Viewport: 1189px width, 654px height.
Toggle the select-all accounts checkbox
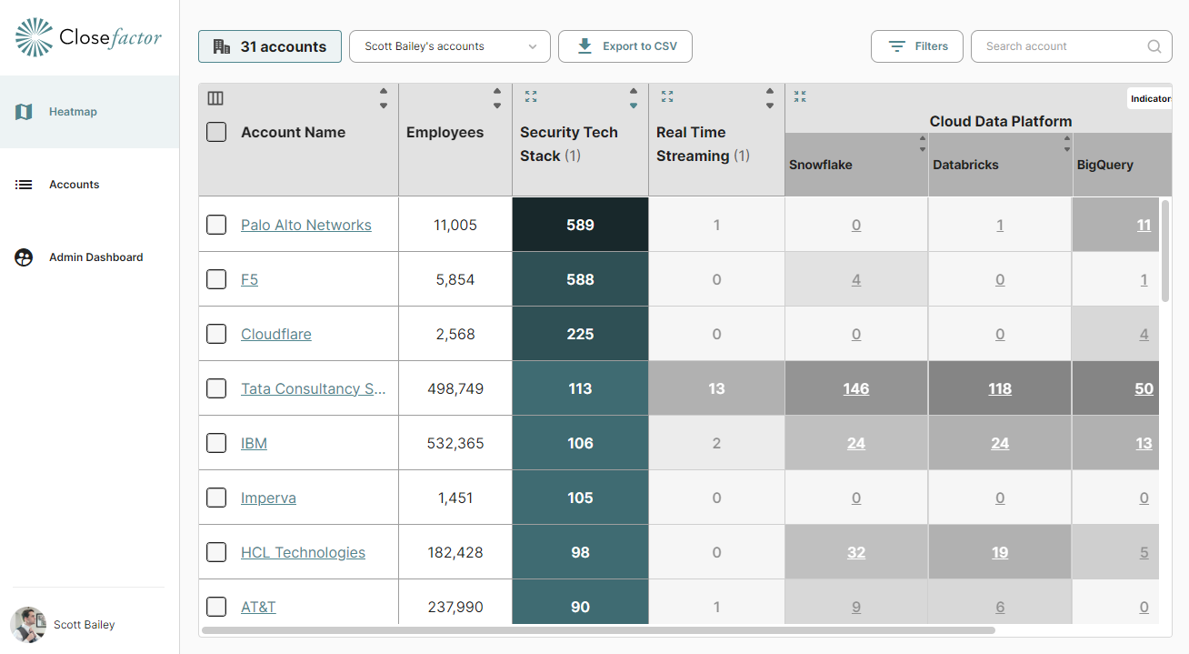click(216, 132)
